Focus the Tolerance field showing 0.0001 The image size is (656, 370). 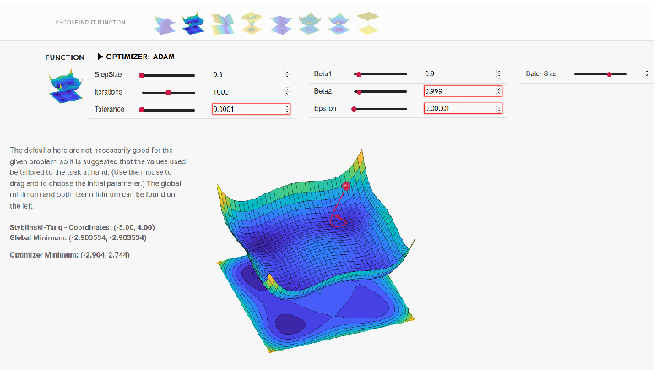tap(251, 109)
